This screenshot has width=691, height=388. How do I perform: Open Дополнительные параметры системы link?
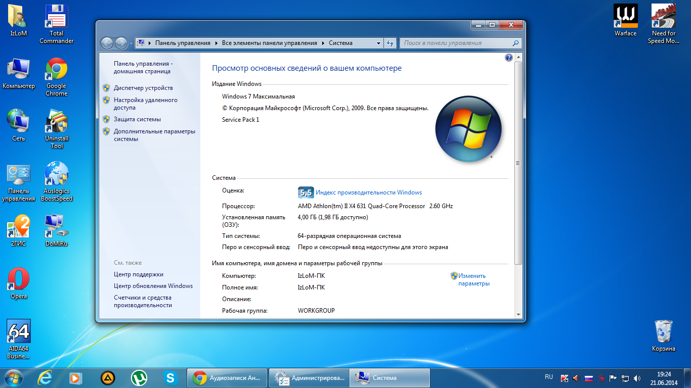154,135
